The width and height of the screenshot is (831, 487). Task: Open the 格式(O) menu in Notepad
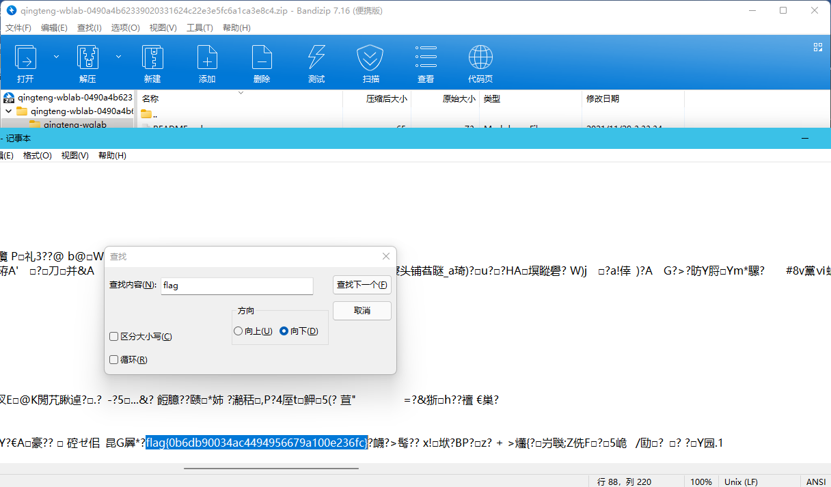38,155
